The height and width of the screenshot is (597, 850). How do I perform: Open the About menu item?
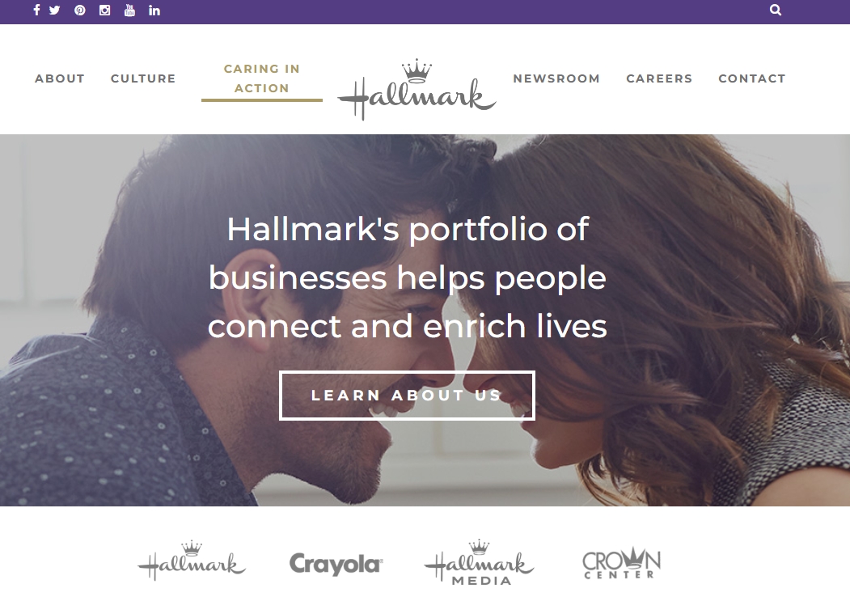pos(60,78)
